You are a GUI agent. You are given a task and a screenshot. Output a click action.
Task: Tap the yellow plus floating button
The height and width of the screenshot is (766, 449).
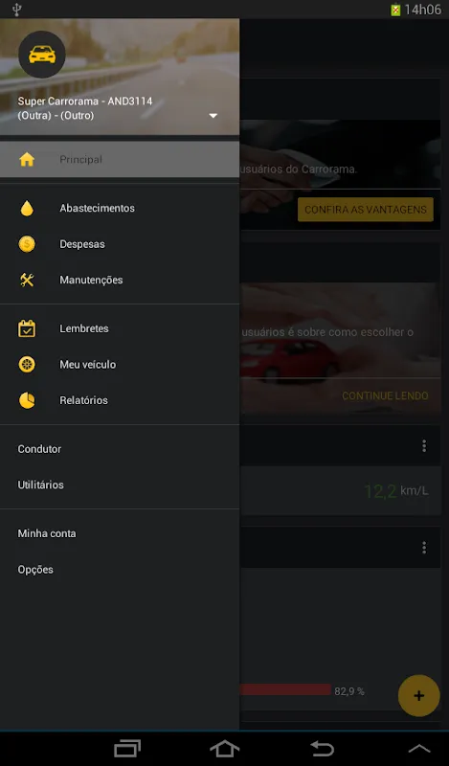pos(418,696)
